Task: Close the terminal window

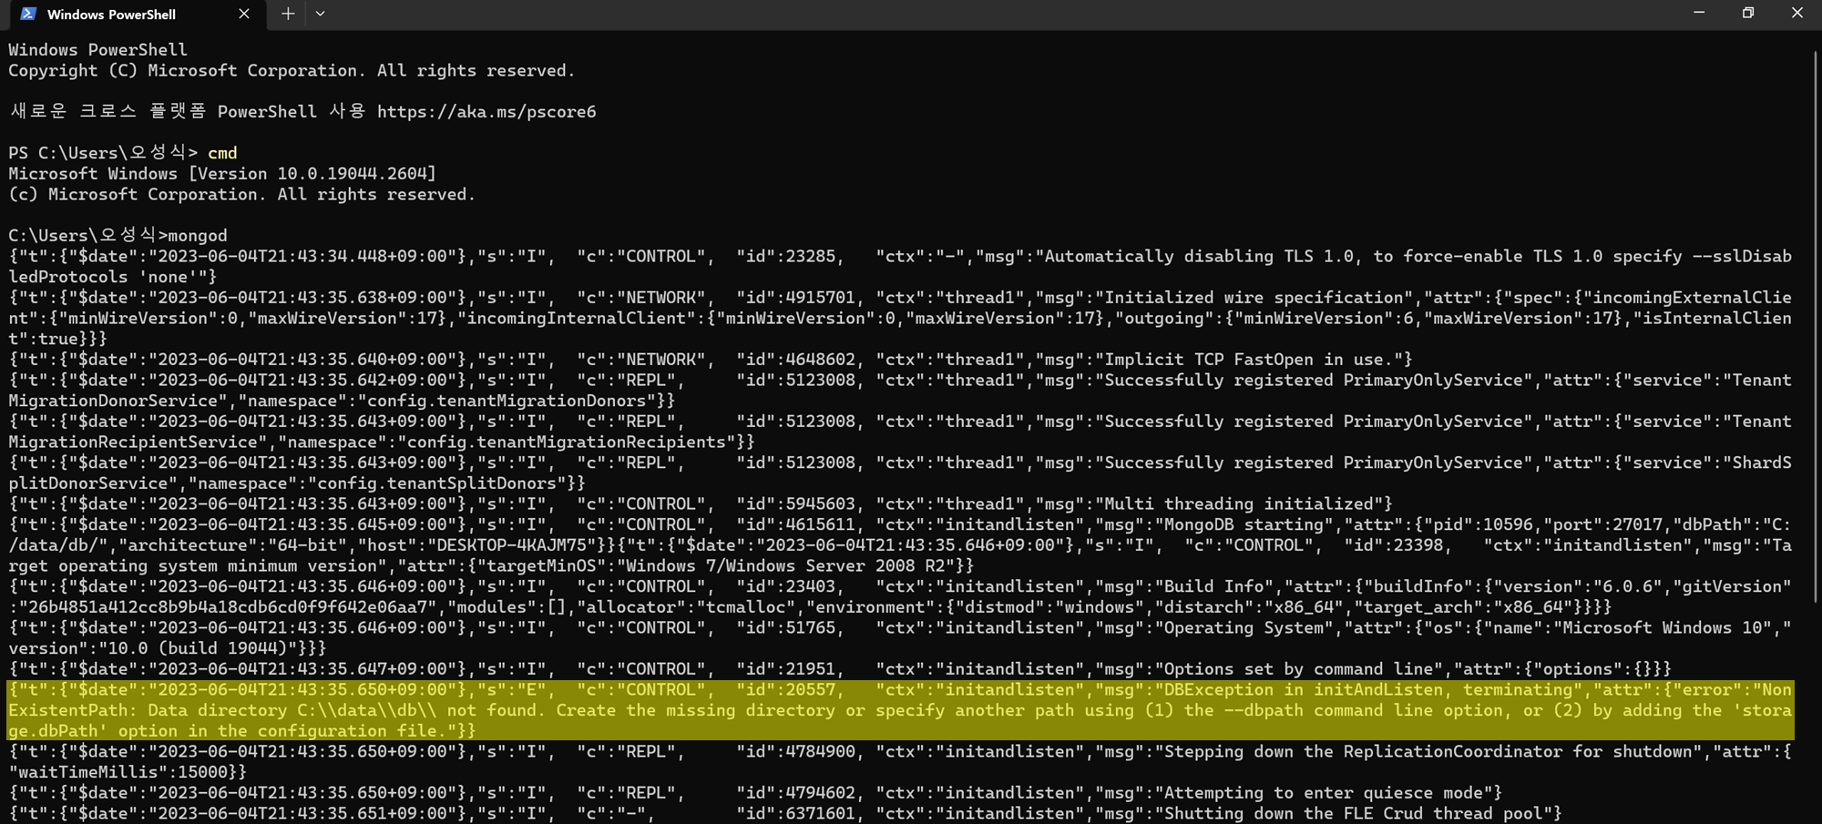Action: tap(1797, 13)
